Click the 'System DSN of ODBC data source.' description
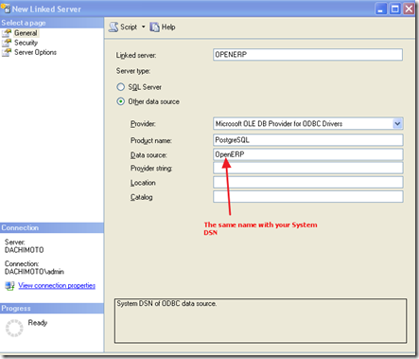The image size is (419, 359). coord(166,303)
